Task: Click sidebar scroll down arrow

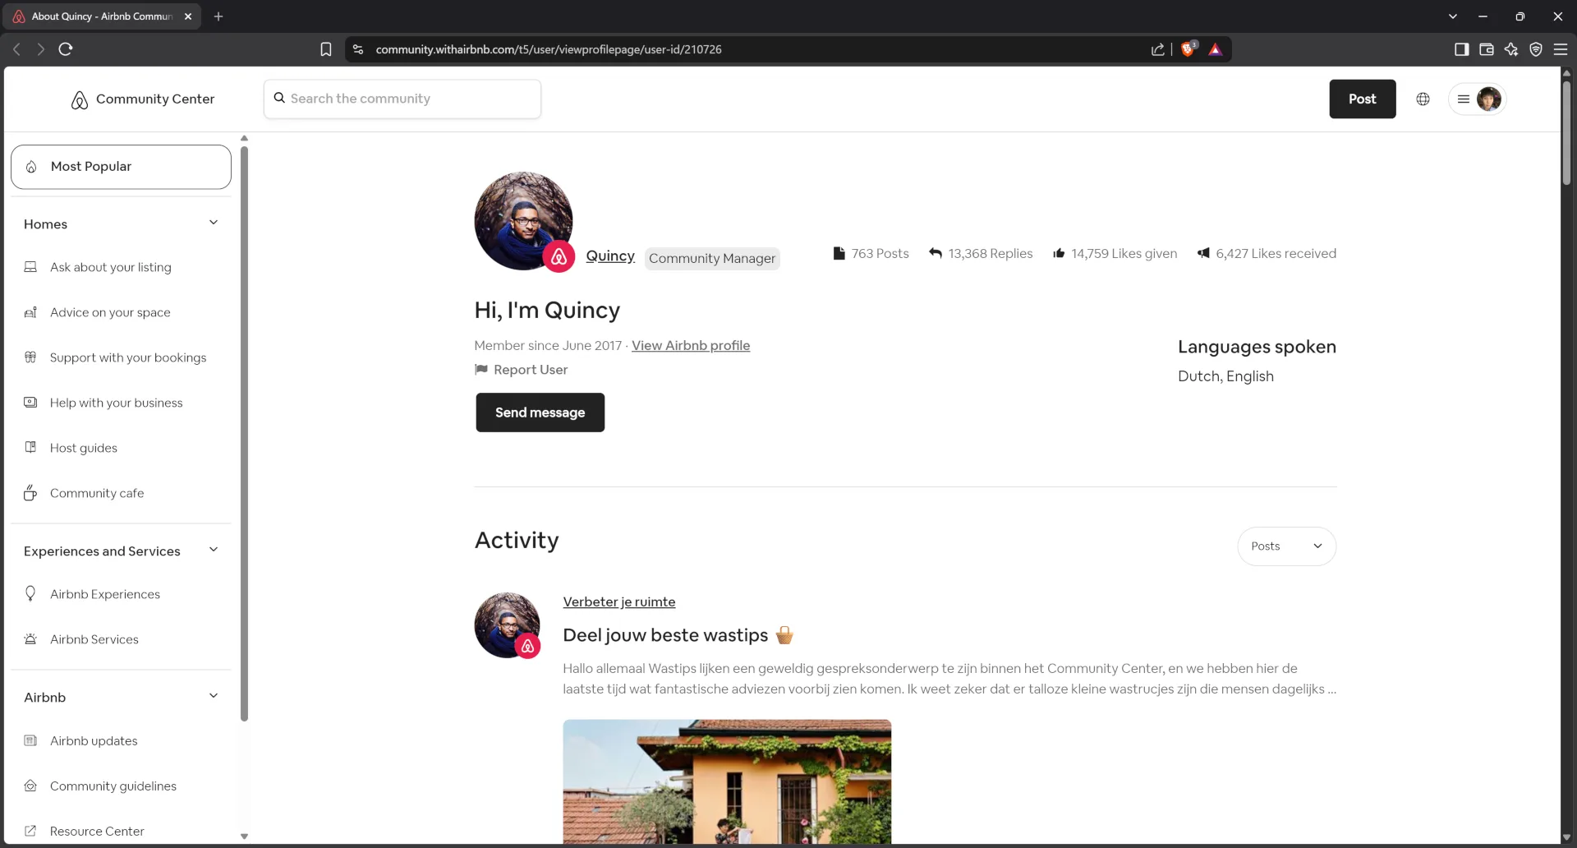Action: pos(244,836)
